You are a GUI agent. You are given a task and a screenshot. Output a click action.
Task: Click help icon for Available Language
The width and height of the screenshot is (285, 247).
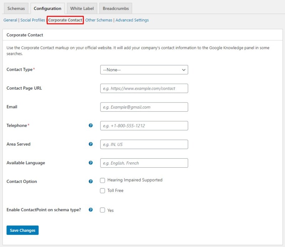coord(90,163)
